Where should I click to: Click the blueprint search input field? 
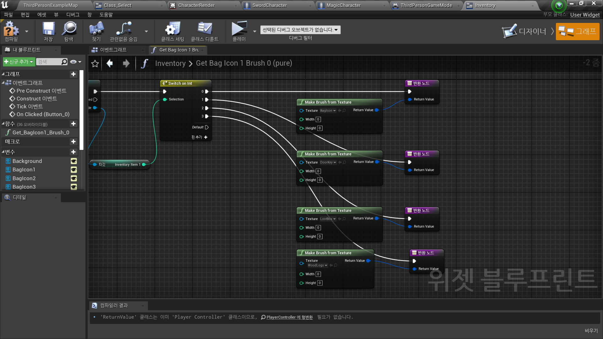tap(49, 62)
